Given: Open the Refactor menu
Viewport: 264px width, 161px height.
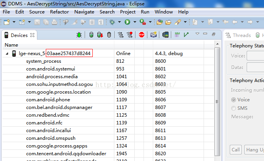Looking at the screenshot, I should point(59,12).
